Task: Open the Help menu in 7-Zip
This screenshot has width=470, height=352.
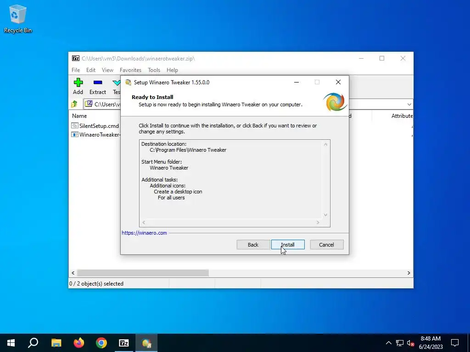Action: pos(172,70)
